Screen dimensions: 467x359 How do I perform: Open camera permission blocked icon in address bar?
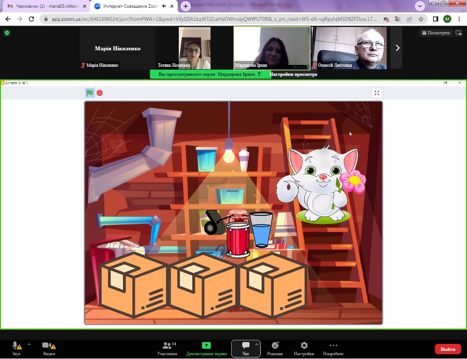click(x=386, y=19)
